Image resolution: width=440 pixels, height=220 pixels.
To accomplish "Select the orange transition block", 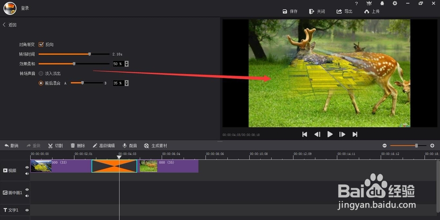I will pyautogui.click(x=114, y=166).
